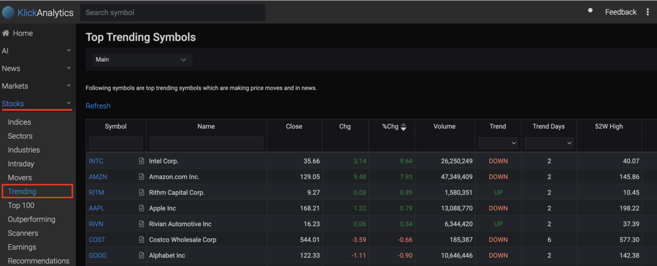Sort by Close column header
657x266 pixels.
[294, 127]
